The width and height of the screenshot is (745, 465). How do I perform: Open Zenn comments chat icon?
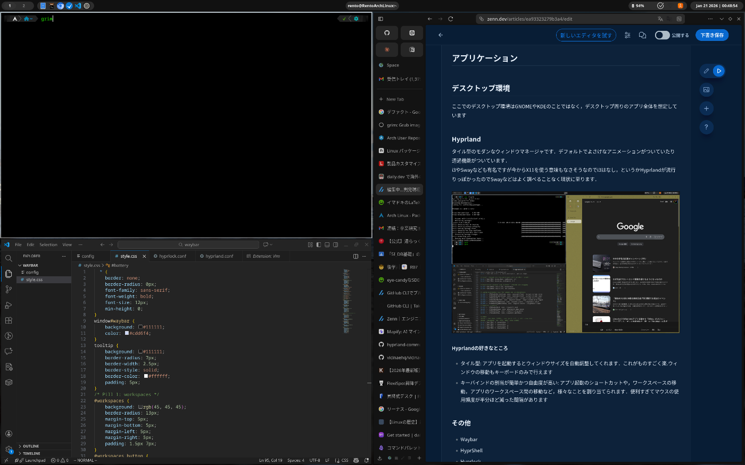642,35
